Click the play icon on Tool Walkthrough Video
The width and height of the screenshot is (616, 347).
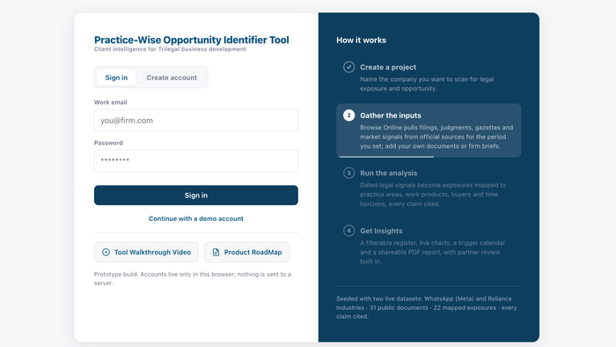(x=106, y=252)
